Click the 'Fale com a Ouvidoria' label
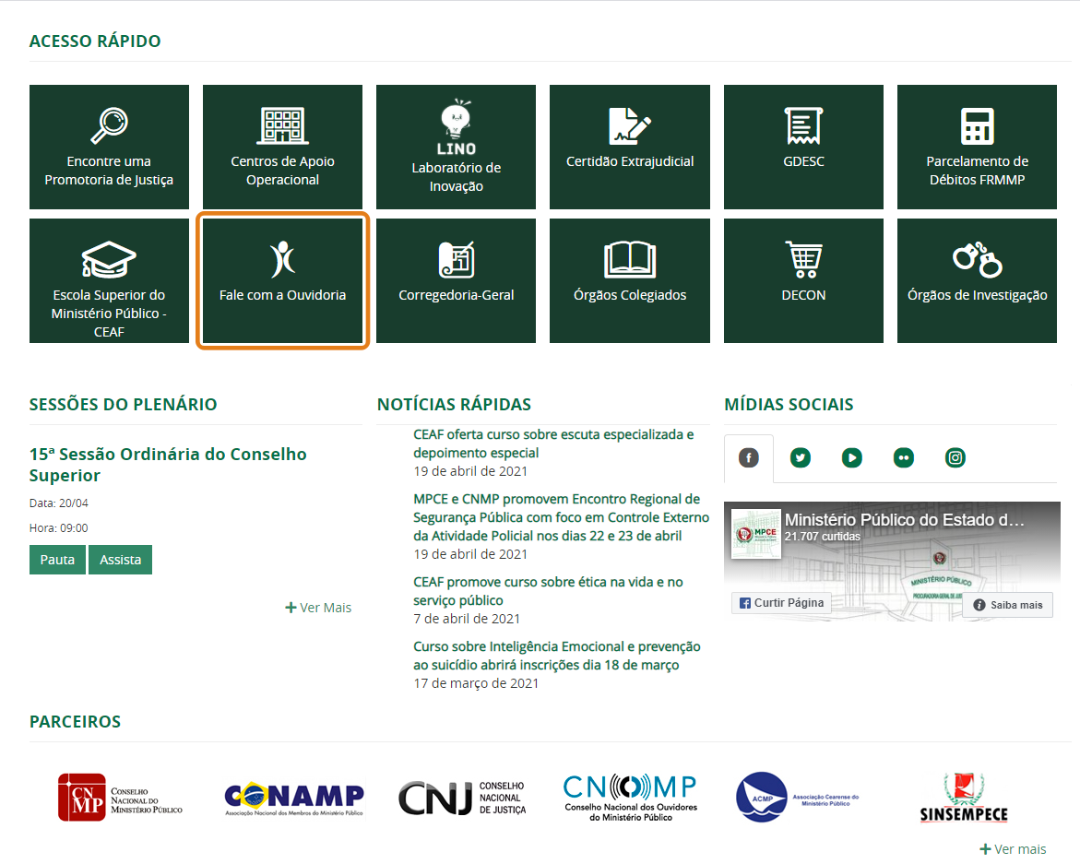Viewport: 1080px width, 864px height. [282, 295]
